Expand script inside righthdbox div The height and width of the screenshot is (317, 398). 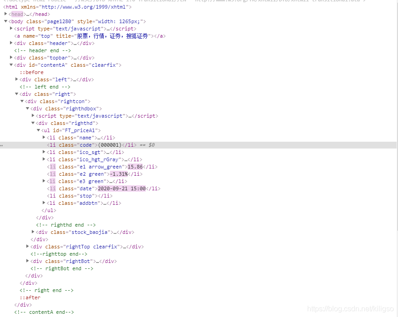33,116
